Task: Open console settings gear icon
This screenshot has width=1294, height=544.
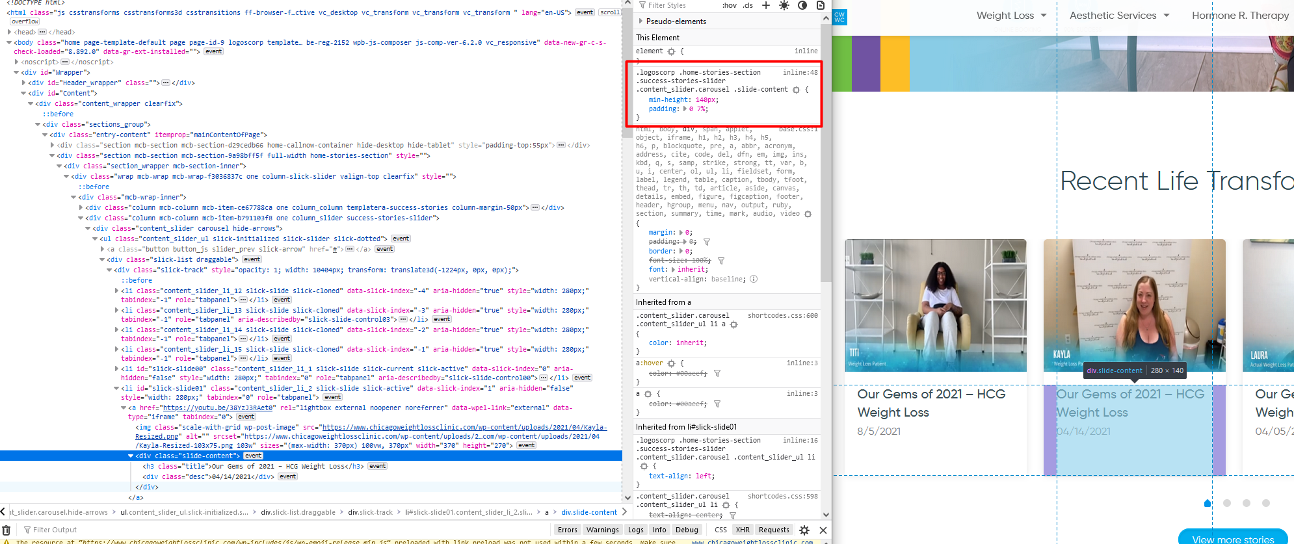Action: [x=804, y=530]
